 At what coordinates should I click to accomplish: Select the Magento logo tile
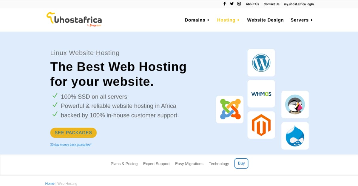tap(261, 125)
